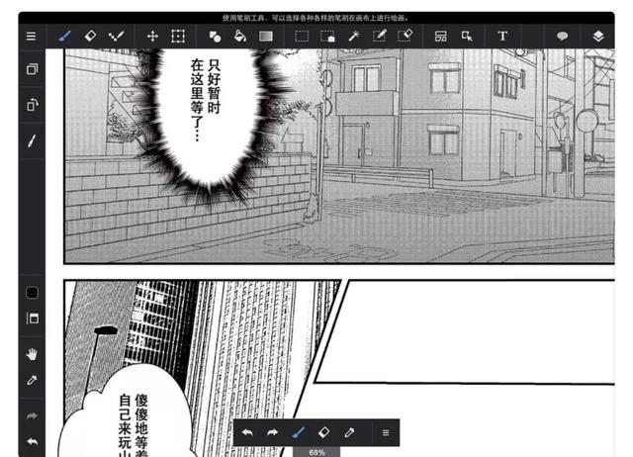
Task: Click Undo in the floating shortcut bar
Action: click(x=247, y=433)
